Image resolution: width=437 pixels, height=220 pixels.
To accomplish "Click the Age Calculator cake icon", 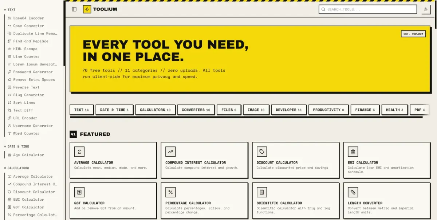I will pos(9,155).
